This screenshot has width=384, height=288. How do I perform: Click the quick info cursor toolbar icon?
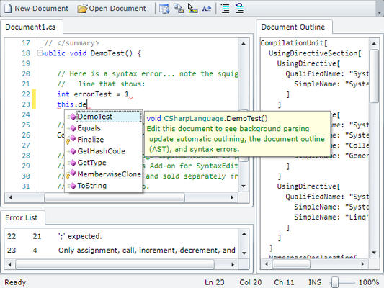193,9
